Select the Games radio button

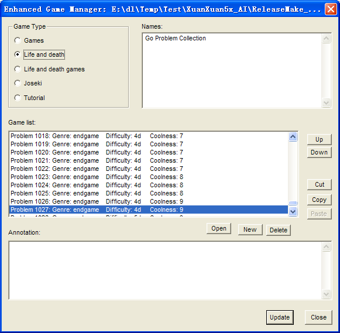coord(18,40)
